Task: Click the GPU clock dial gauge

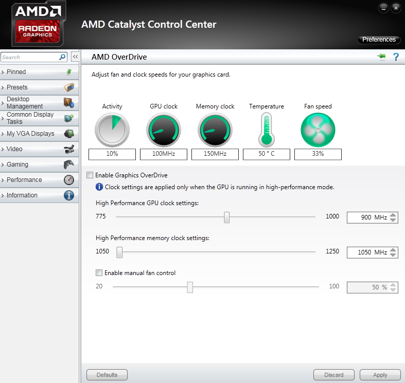Action: pos(164,130)
